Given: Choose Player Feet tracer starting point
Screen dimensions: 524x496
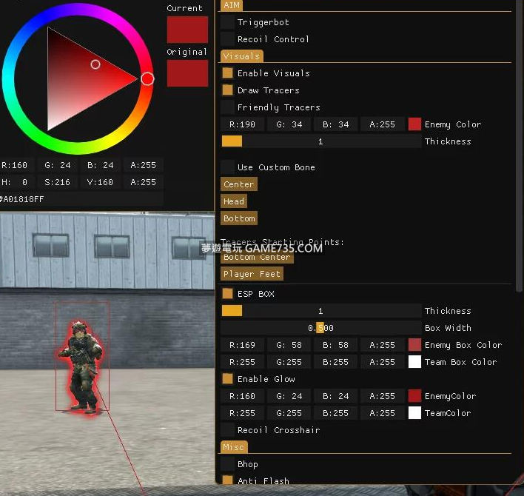Looking at the screenshot, I should pyautogui.click(x=252, y=274).
